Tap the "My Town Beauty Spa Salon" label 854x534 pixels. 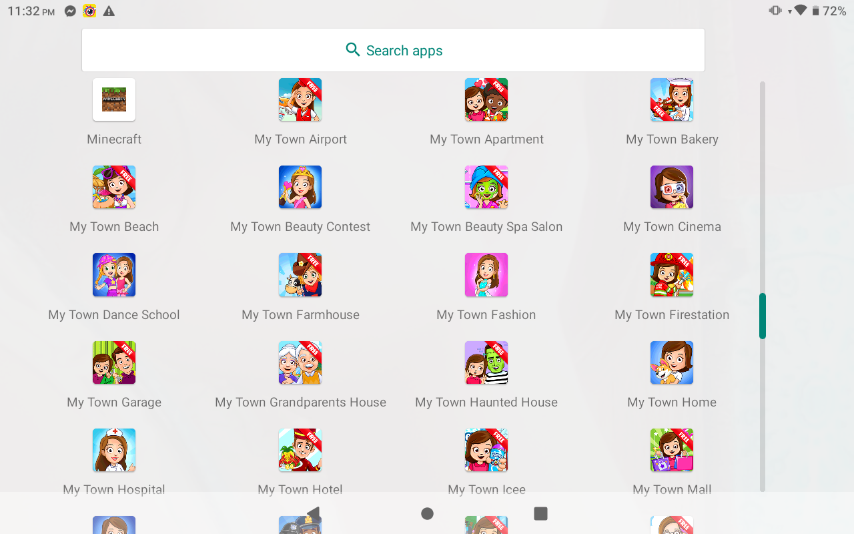coord(486,227)
